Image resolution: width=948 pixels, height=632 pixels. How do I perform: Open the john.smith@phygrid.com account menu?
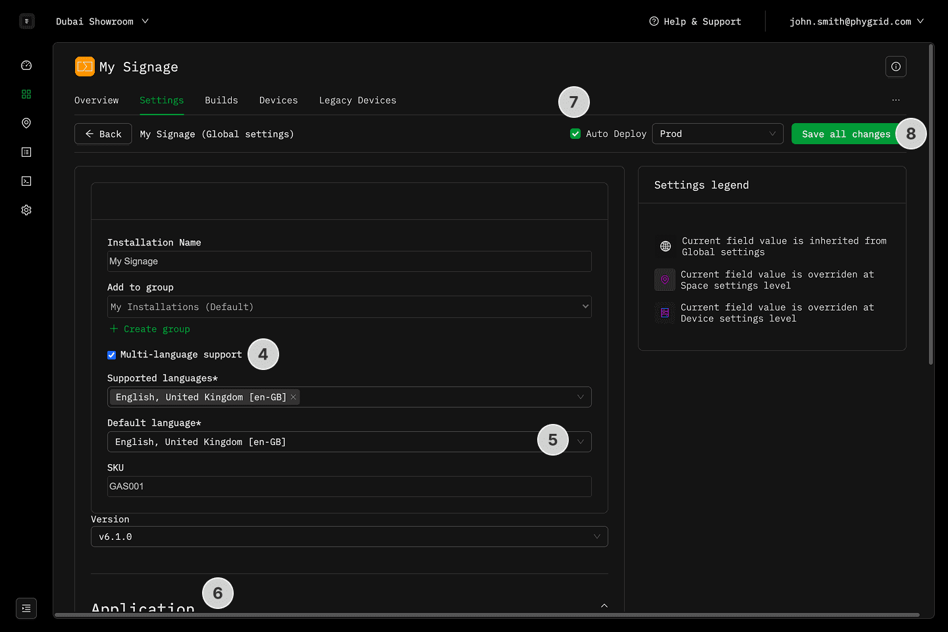click(856, 22)
